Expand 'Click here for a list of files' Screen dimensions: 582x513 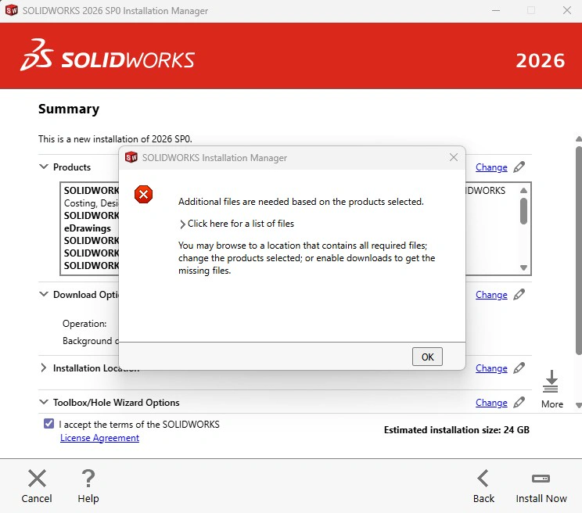(x=236, y=224)
